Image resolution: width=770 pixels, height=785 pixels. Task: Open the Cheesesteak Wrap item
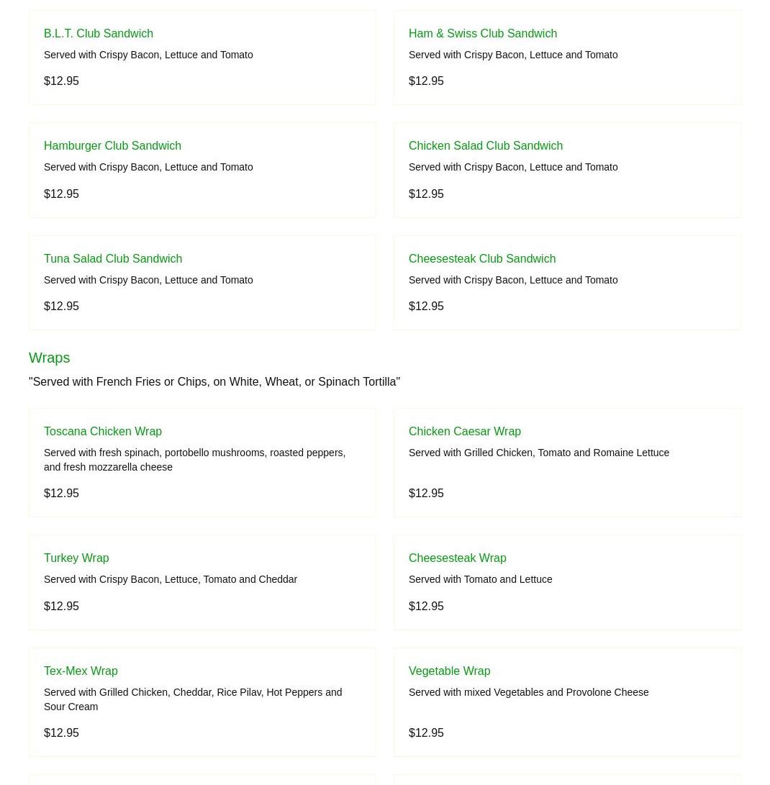457,558
